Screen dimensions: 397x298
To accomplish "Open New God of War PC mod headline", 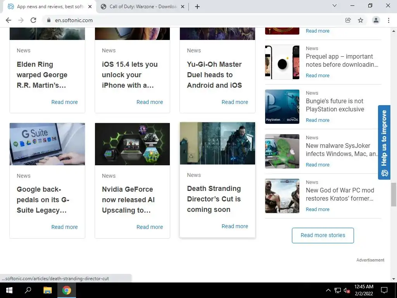I will coord(340,194).
